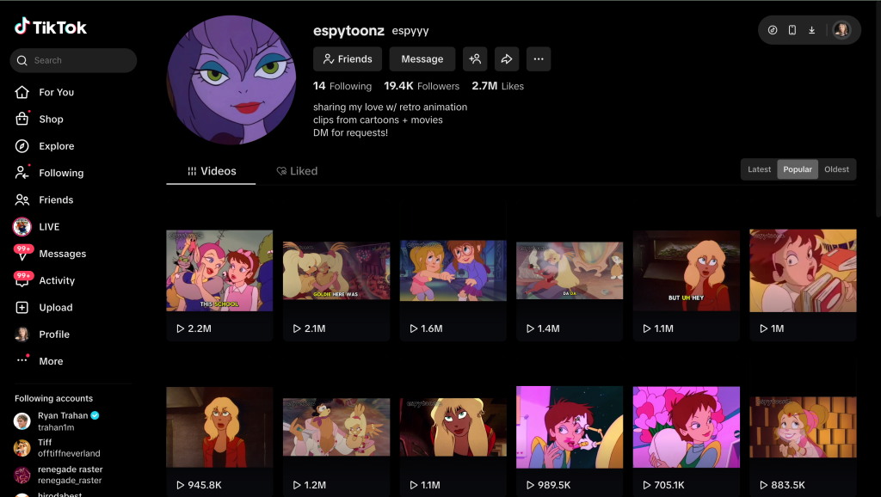Image resolution: width=881 pixels, height=497 pixels.
Task: Switch video sorting to Oldest
Action: pyautogui.click(x=836, y=169)
